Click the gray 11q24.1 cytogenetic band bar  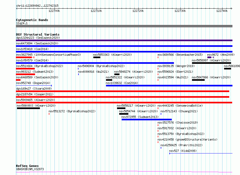124,26
